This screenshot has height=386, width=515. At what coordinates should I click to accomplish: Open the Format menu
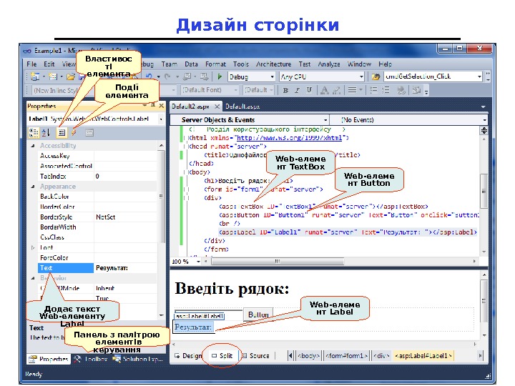(215, 64)
